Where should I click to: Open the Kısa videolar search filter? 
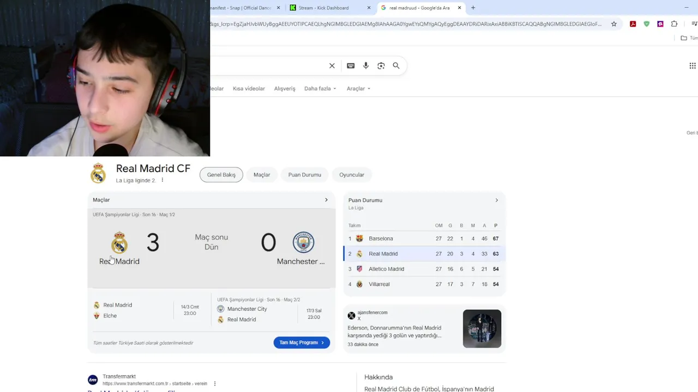[249, 89]
